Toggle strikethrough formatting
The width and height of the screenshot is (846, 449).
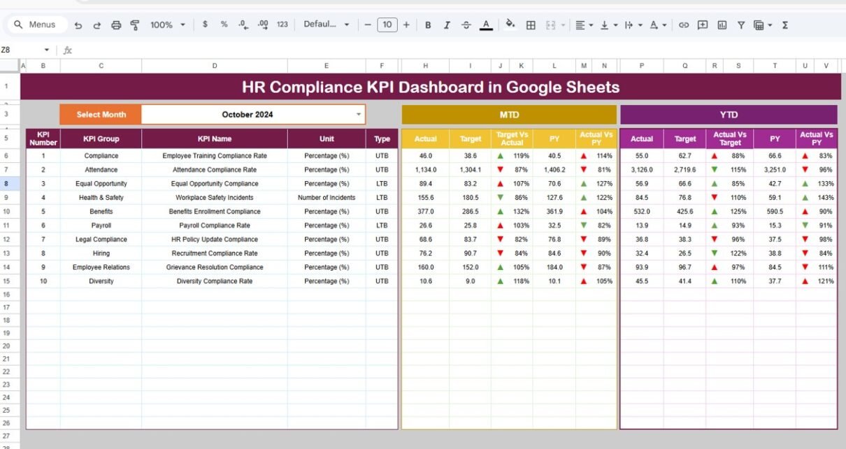[466, 24]
